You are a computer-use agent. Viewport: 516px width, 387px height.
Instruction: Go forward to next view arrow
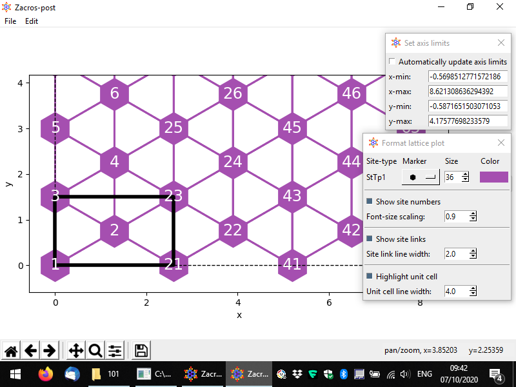49,351
